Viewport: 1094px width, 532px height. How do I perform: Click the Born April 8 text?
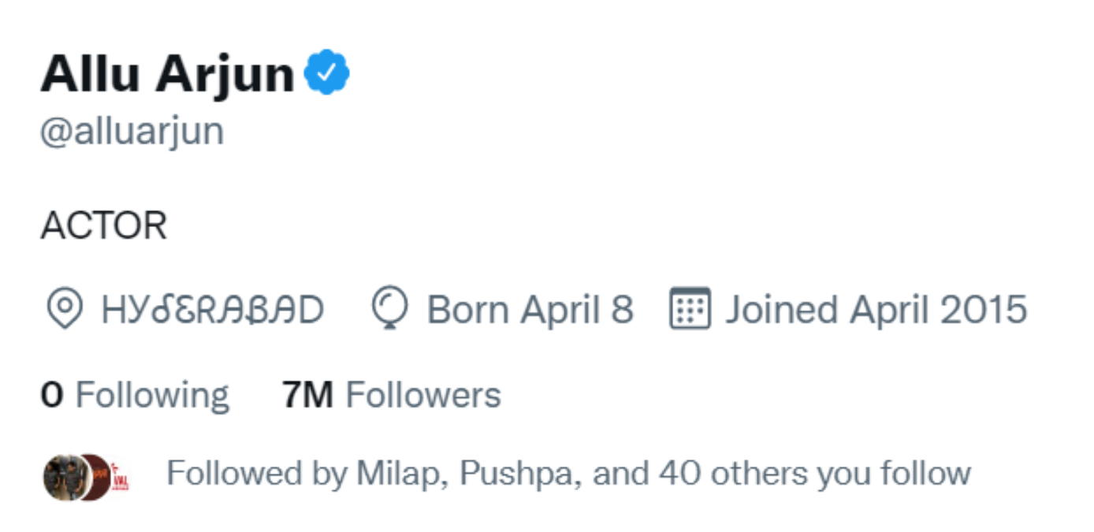530,310
